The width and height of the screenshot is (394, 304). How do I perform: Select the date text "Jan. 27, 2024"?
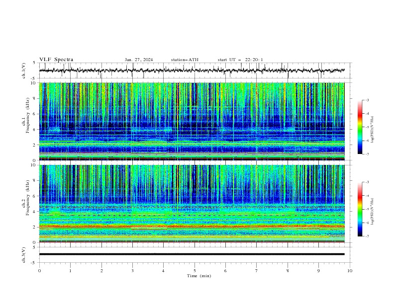coord(139,60)
